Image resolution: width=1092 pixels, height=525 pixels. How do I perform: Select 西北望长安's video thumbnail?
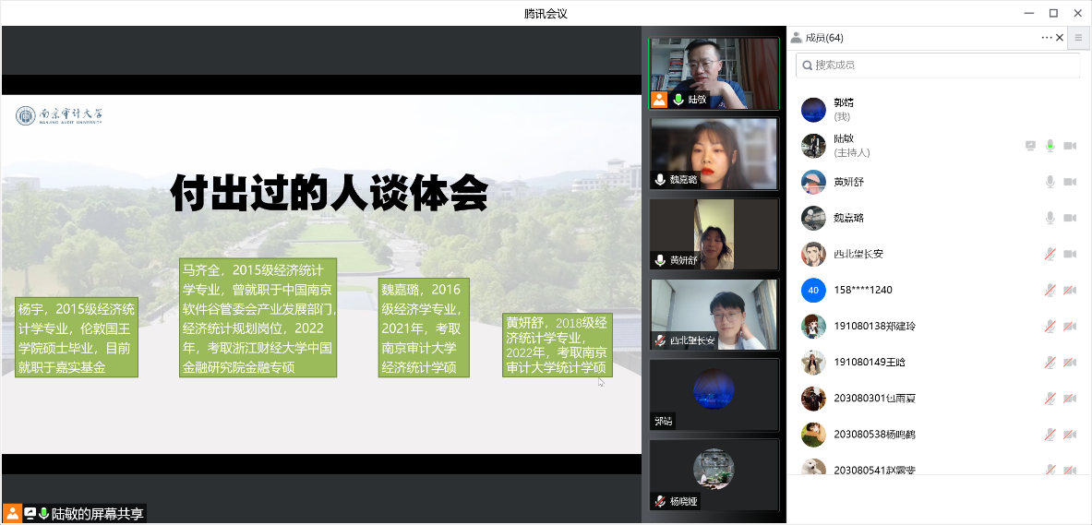(x=714, y=315)
